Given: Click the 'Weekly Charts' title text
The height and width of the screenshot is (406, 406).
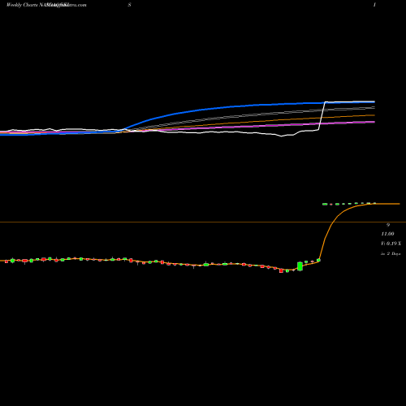Looking at the screenshot, I should click(23, 5).
